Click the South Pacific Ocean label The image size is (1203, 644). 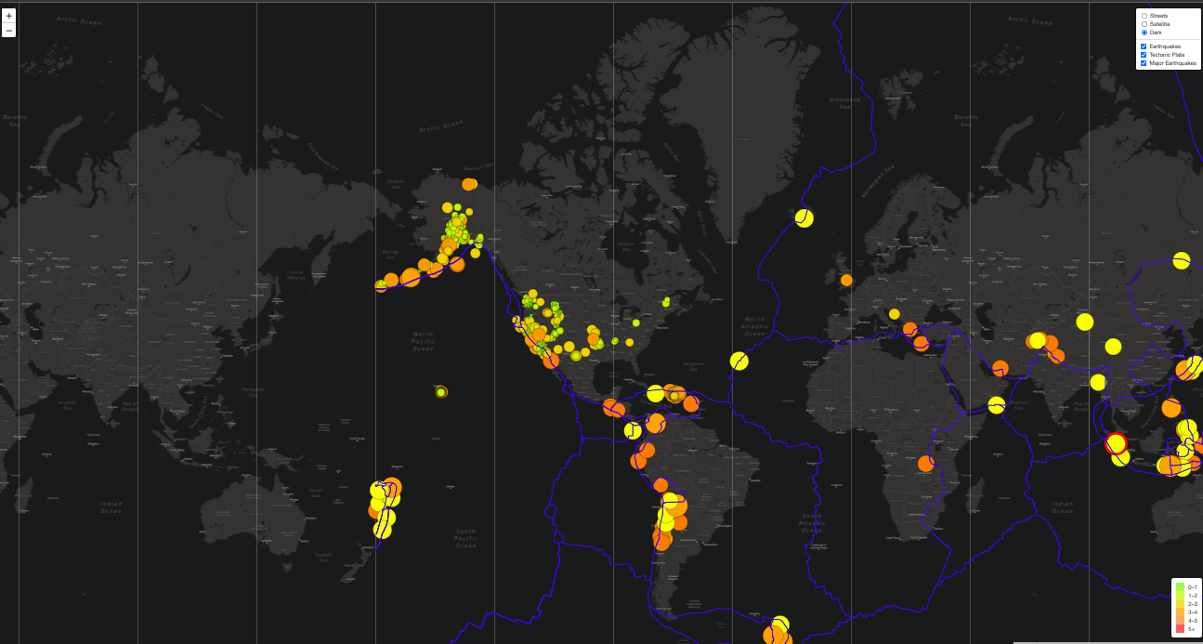coord(465,537)
